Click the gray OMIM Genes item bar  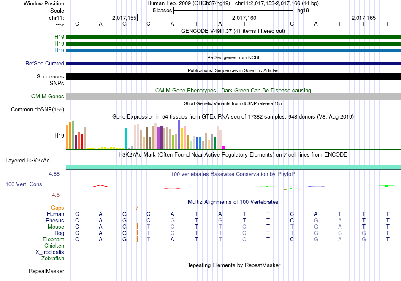(233, 96)
